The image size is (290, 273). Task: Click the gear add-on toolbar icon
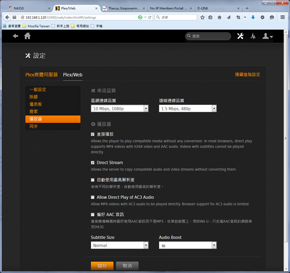262,17
